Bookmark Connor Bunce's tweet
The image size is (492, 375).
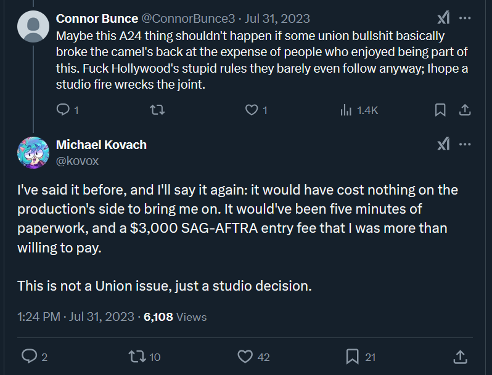pyautogui.click(x=440, y=110)
